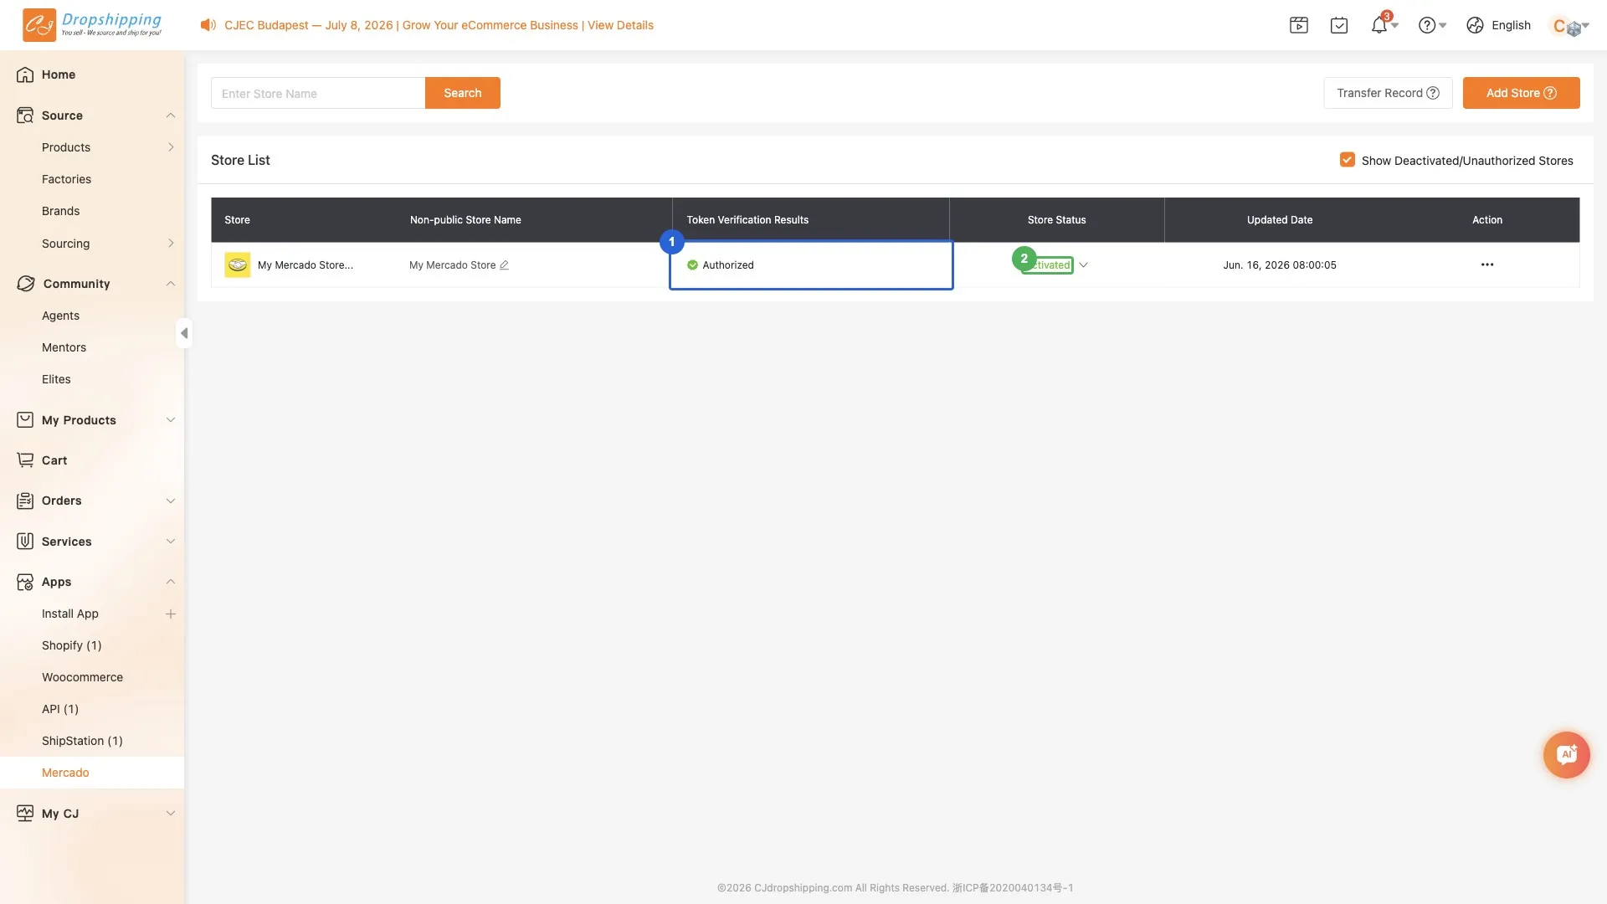Open the notification bell icon
Screen dimensions: 1607x904
[x=1379, y=25]
